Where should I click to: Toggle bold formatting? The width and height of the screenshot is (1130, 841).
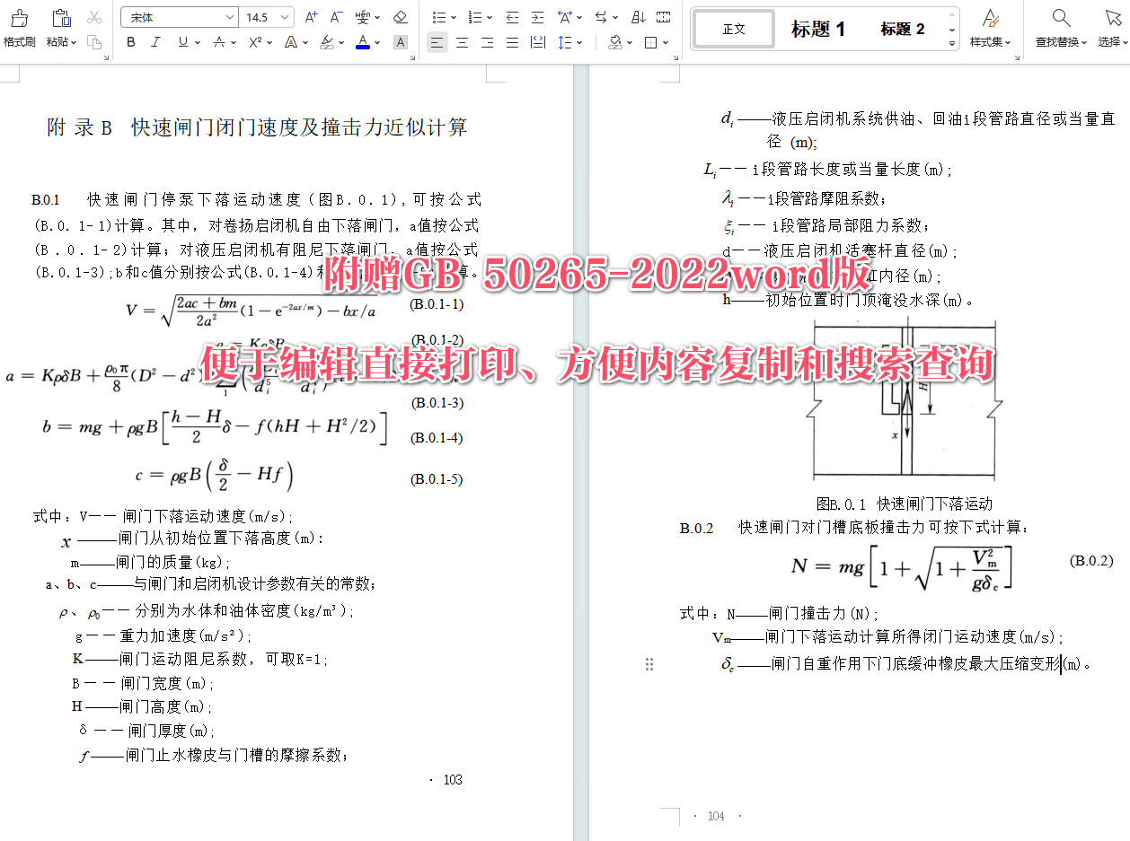coord(130,42)
